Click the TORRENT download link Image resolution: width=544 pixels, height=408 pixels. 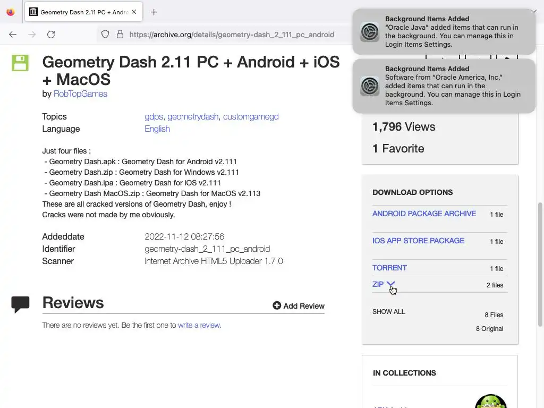[x=389, y=268]
